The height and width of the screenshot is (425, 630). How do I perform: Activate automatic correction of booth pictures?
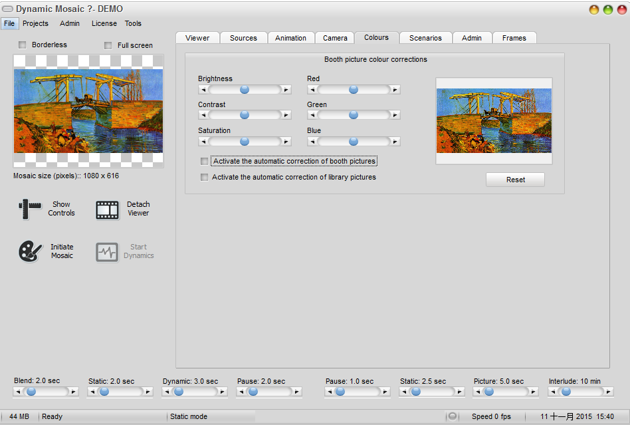(x=205, y=161)
